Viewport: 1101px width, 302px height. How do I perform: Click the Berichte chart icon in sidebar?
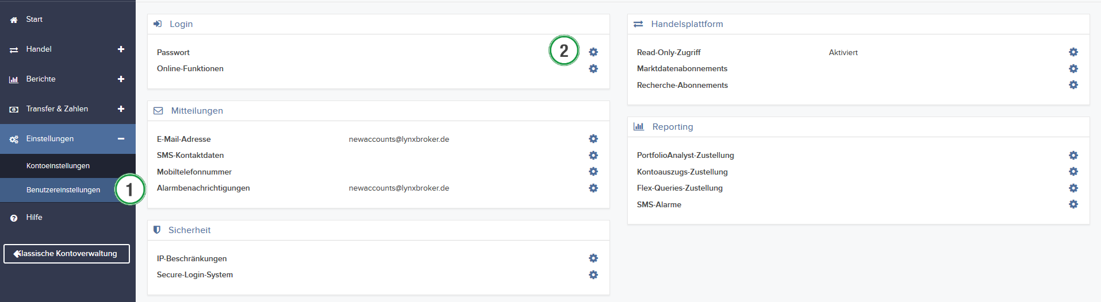tap(14, 79)
